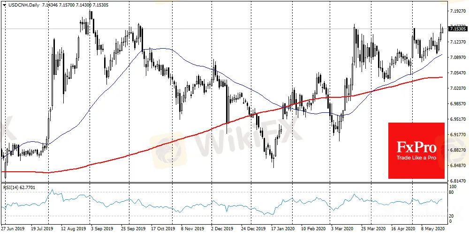Click the 27 Jun 2019 date marker

14,229
